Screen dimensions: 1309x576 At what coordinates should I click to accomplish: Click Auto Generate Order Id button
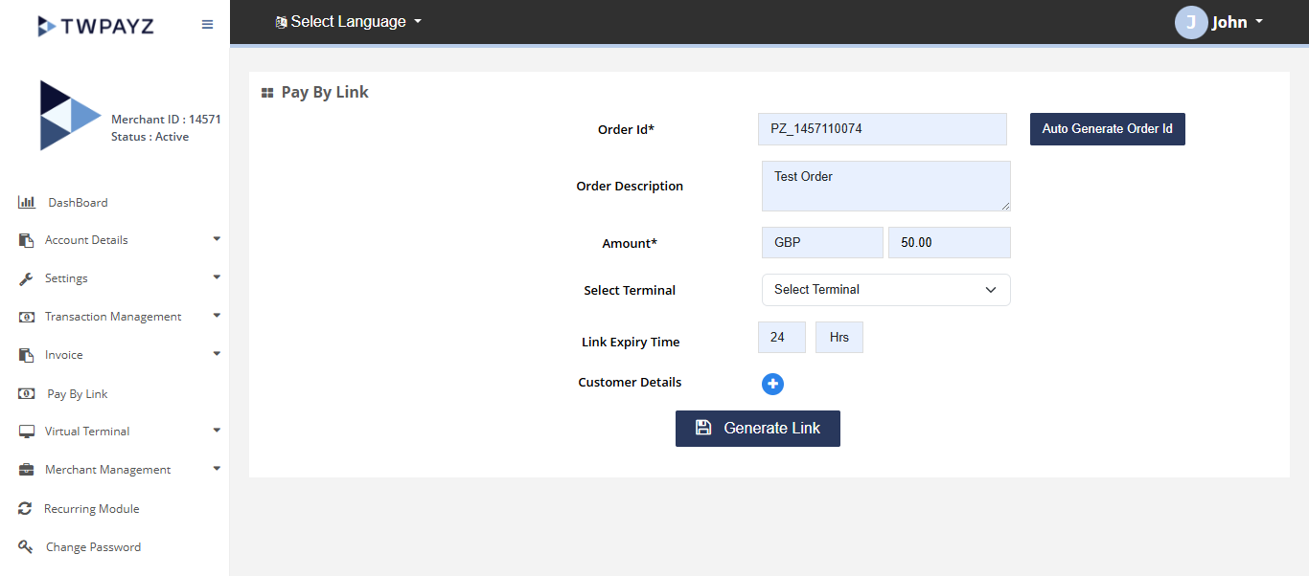point(1107,129)
